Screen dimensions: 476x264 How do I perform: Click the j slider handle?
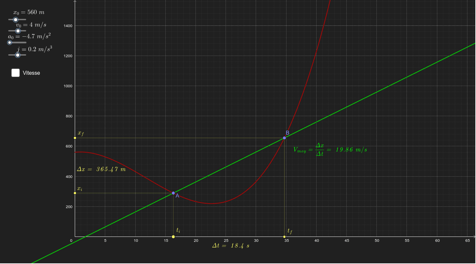point(18,55)
